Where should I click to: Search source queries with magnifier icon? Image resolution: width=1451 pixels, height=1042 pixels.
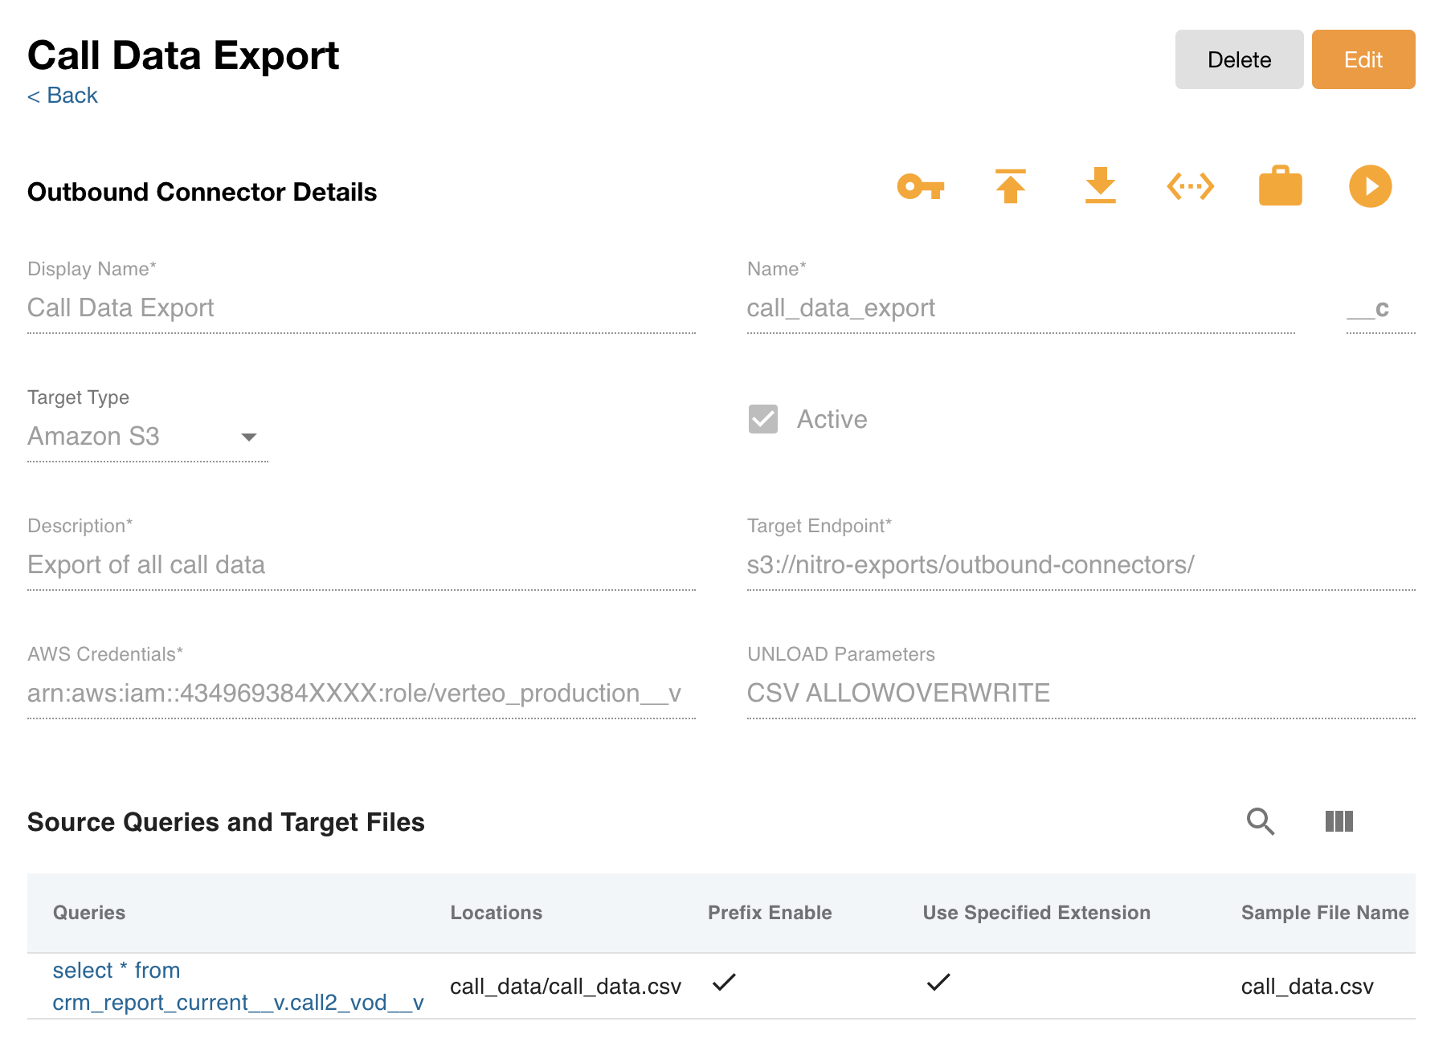(x=1260, y=821)
